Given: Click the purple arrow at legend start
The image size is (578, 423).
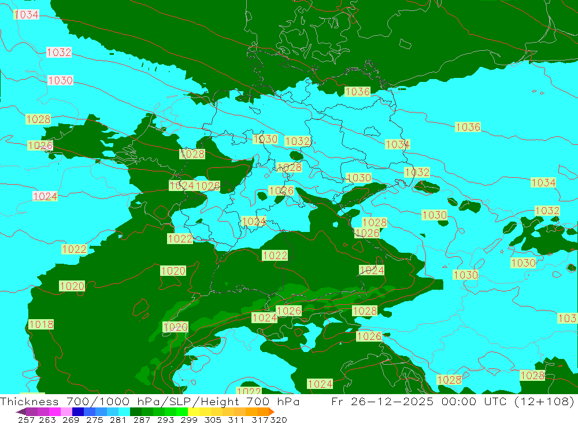Looking at the screenshot, I should pos(21,411).
